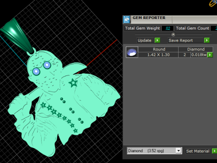Click the Total Gem Weight value .02

[x=168, y=28]
